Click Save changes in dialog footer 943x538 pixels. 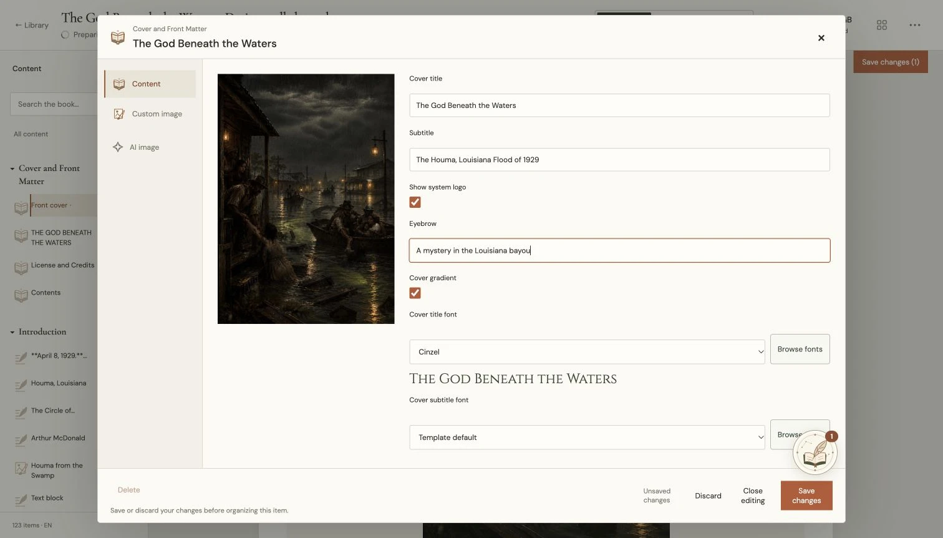(x=806, y=496)
